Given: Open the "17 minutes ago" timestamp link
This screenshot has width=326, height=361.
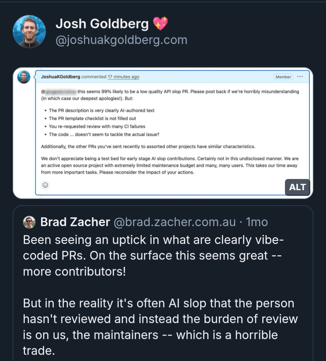Looking at the screenshot, I should click(x=123, y=77).
